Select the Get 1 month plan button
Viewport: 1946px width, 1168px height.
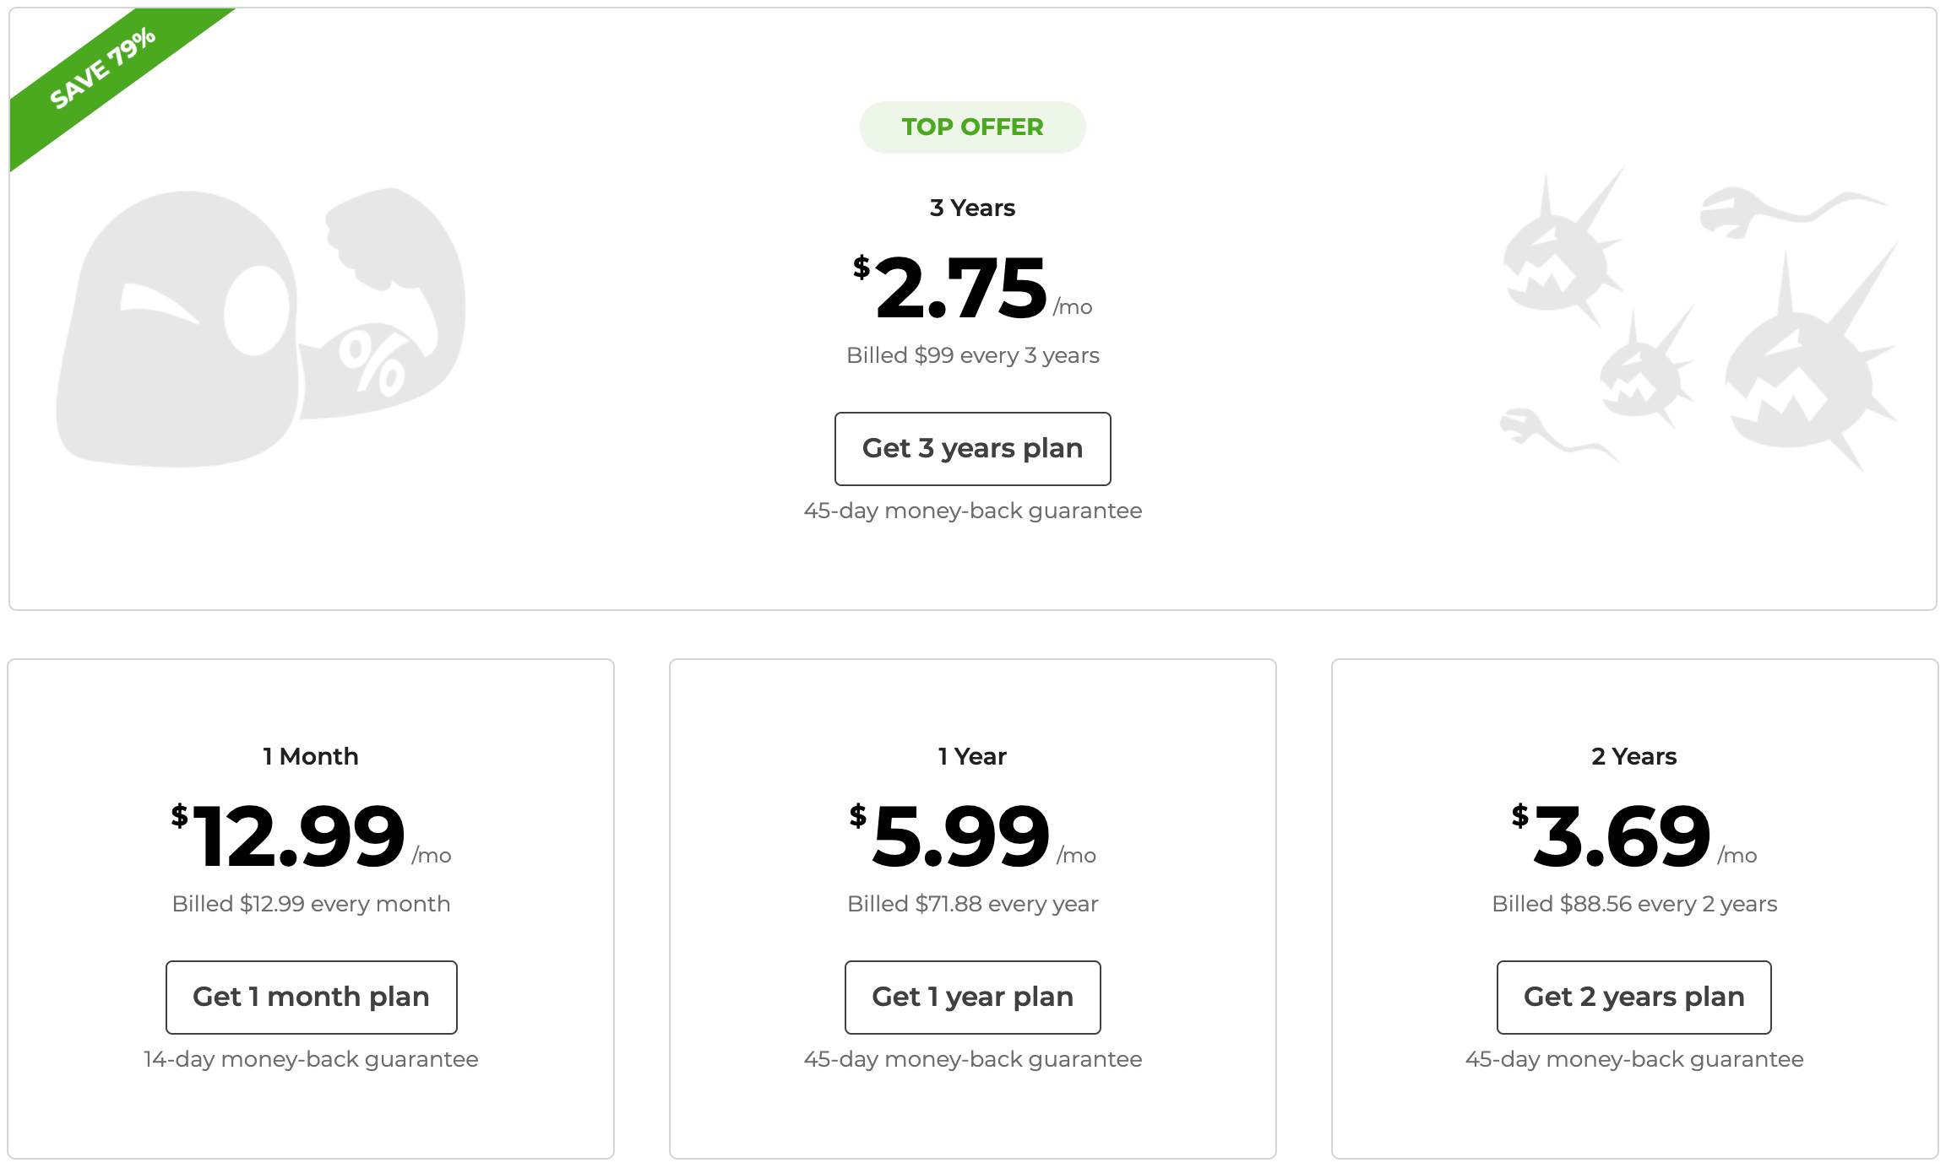coord(311,998)
